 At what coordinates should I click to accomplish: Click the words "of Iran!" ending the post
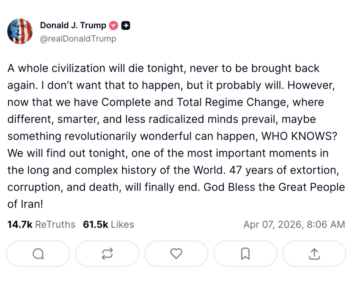[x=25, y=204]
